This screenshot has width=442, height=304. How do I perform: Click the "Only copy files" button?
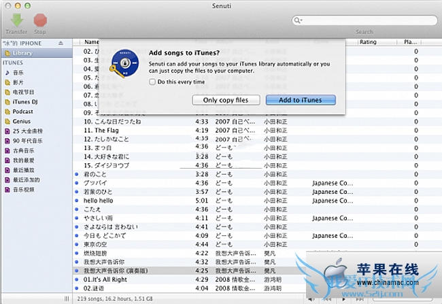226,100
